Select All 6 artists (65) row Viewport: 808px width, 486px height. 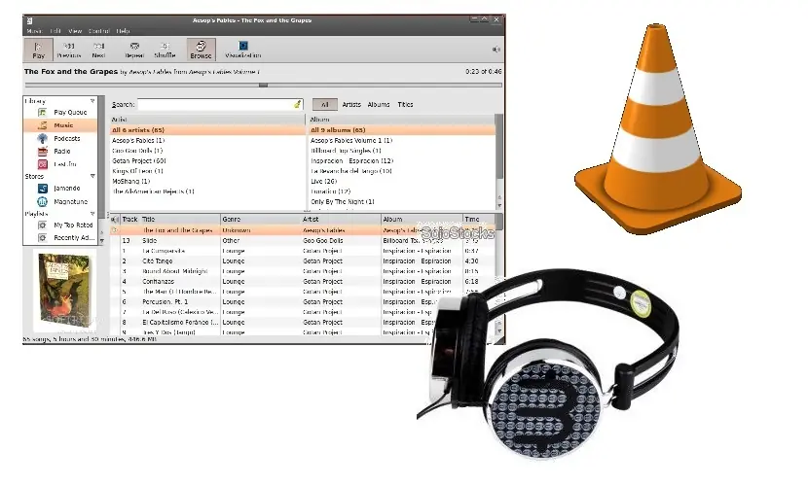(207, 130)
